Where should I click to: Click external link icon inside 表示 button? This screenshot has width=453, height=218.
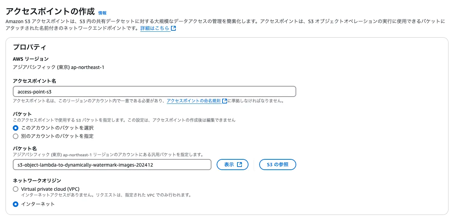[x=239, y=165]
